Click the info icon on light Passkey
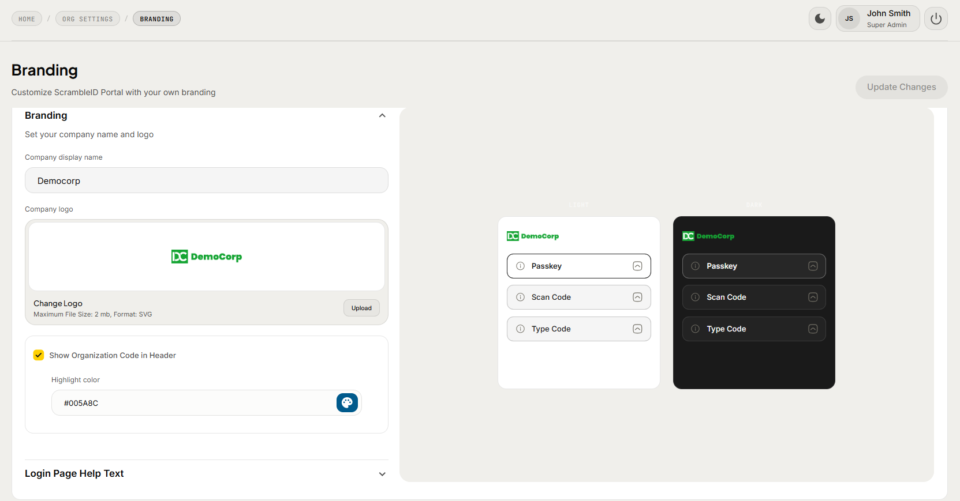The width and height of the screenshot is (960, 501). (x=520, y=266)
